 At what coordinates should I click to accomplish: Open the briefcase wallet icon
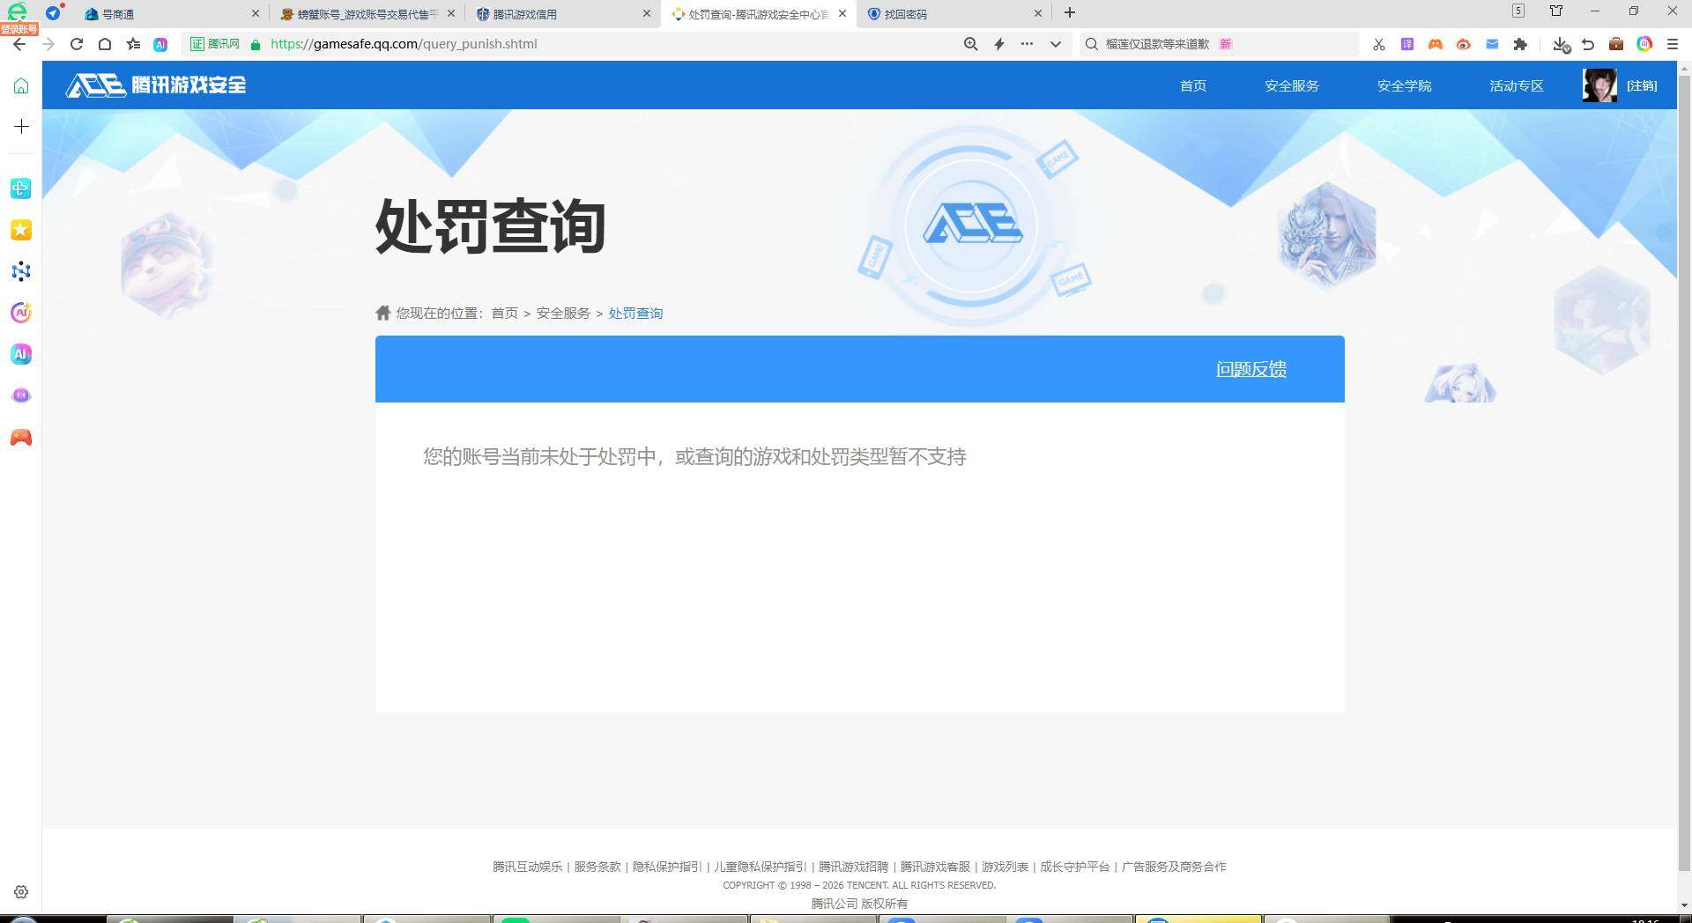coord(1616,44)
